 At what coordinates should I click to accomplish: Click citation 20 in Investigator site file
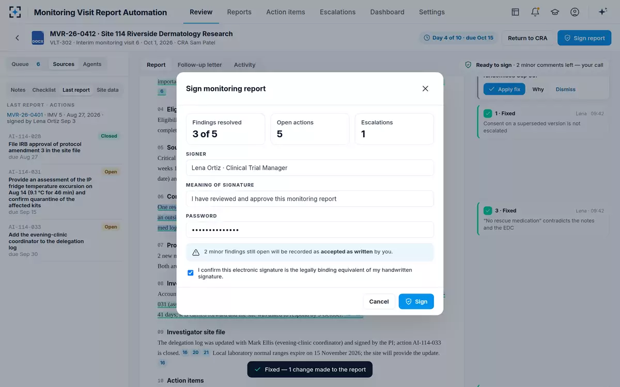(x=195, y=352)
